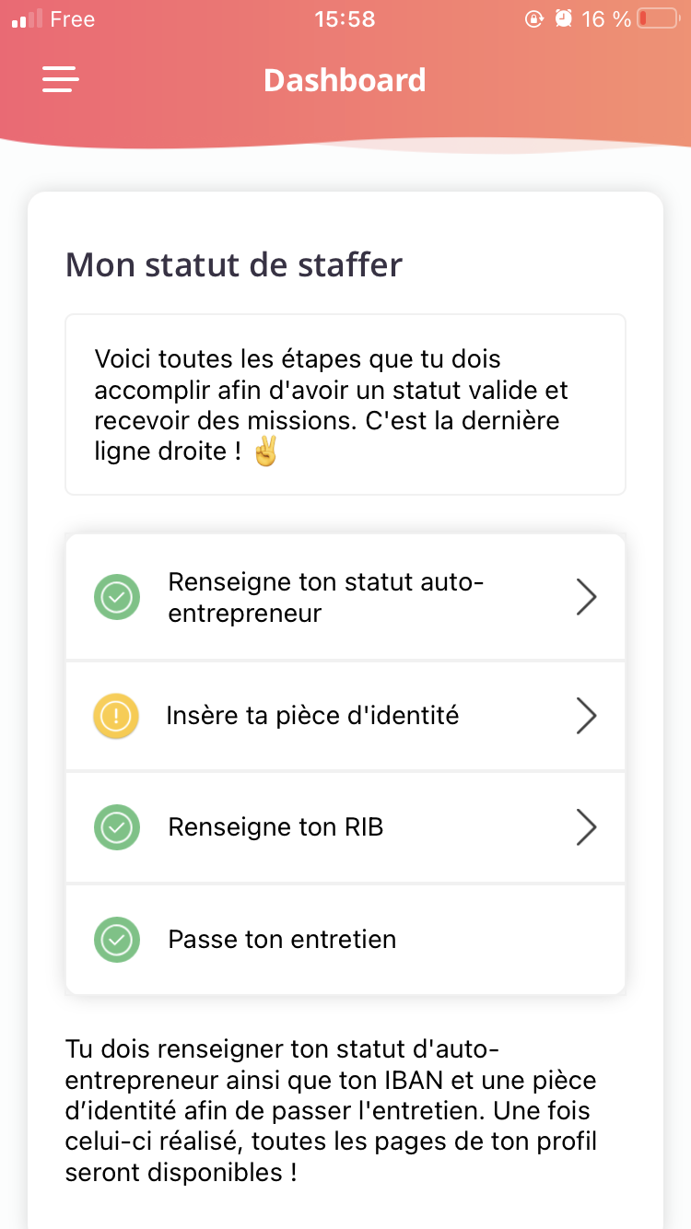The image size is (691, 1229).
Task: Tap green check icon for auto-entrepreneur status
Action: click(x=117, y=597)
